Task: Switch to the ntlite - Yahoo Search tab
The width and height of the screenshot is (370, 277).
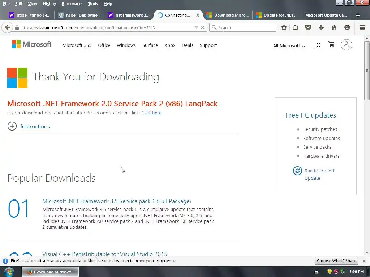Action: [x=30, y=15]
